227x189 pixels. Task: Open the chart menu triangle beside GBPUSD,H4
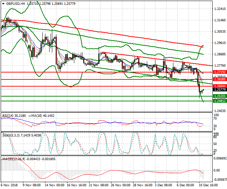point(3,4)
